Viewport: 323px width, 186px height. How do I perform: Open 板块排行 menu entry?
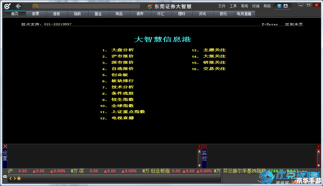(122, 81)
